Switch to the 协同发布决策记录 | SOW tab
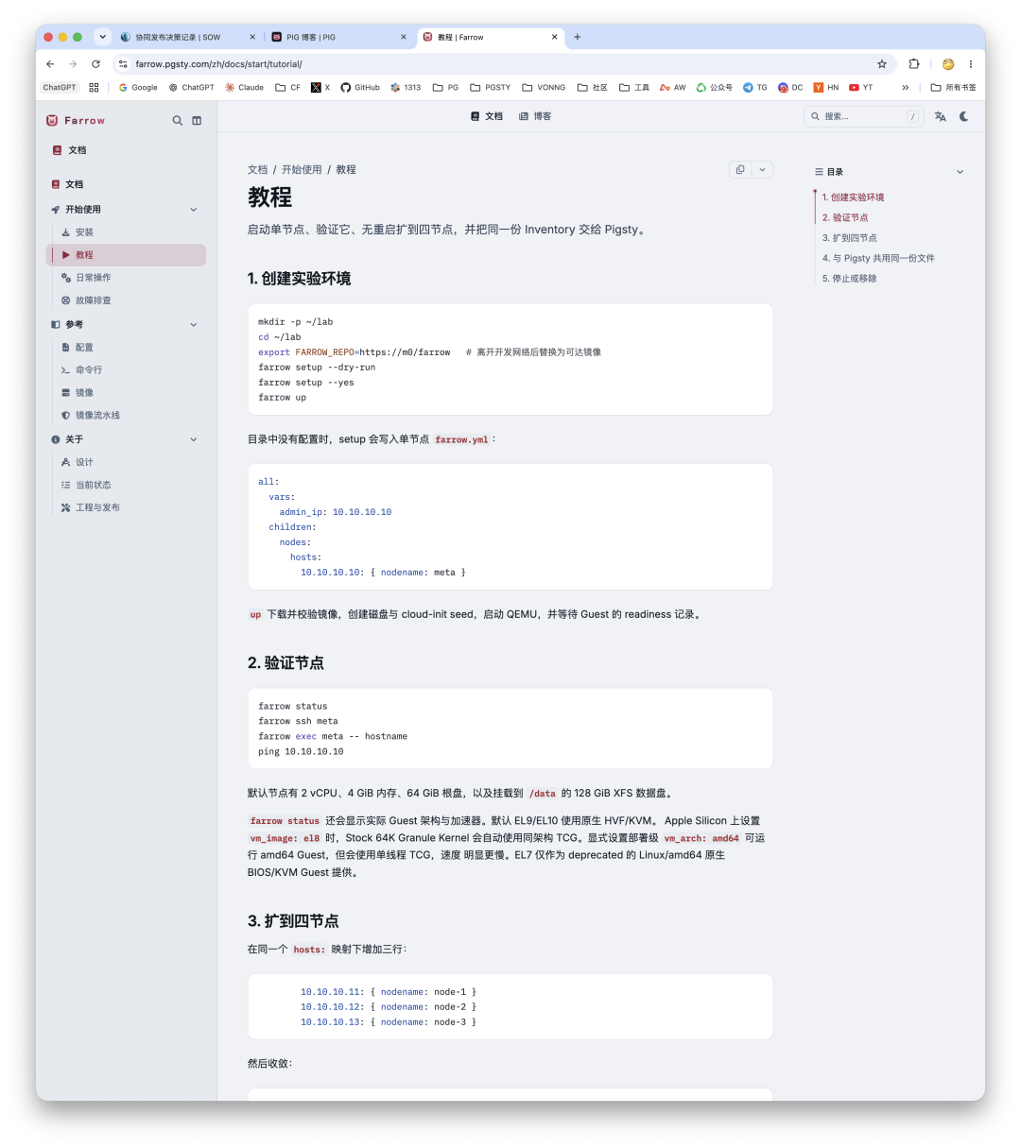This screenshot has height=1148, width=1021. pyautogui.click(x=187, y=37)
